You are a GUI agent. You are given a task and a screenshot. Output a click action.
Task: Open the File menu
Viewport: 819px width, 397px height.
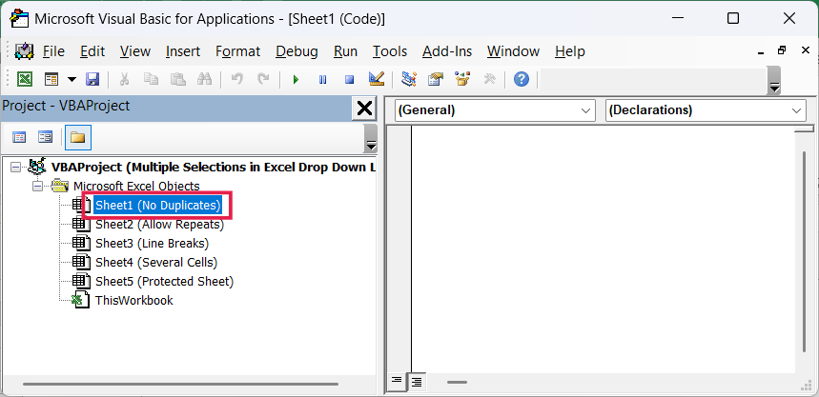click(x=53, y=51)
